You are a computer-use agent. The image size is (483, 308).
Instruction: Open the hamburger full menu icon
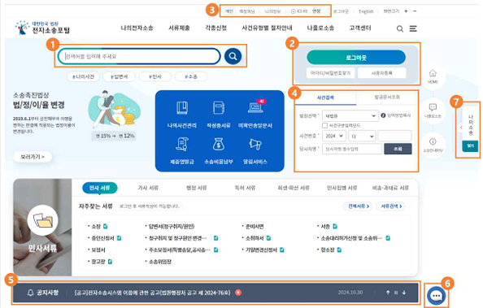413,28
